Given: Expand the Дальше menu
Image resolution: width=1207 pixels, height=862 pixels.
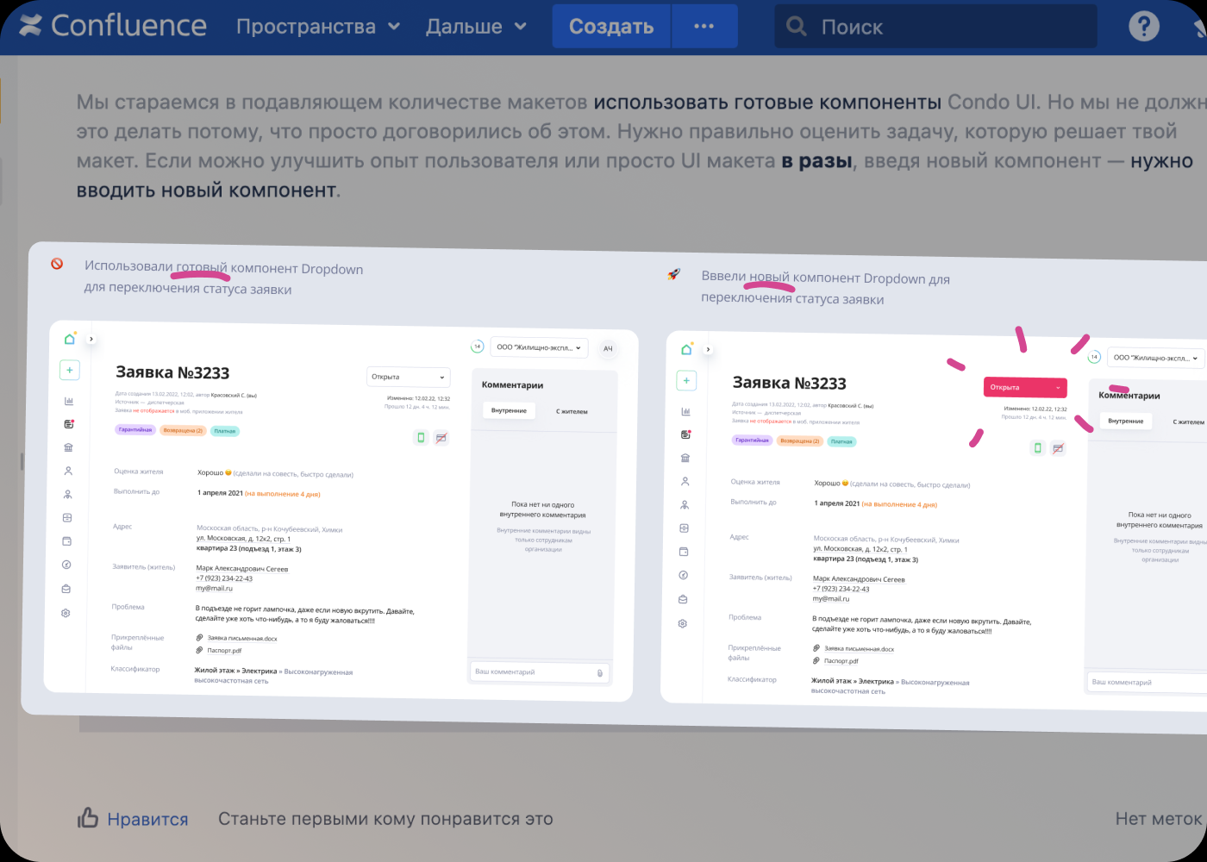Looking at the screenshot, I should pyautogui.click(x=476, y=27).
